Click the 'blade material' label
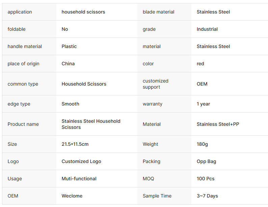 (x=158, y=12)
